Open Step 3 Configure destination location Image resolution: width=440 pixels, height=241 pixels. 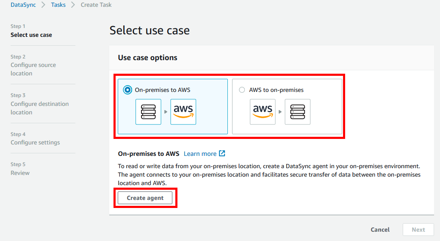(x=39, y=108)
